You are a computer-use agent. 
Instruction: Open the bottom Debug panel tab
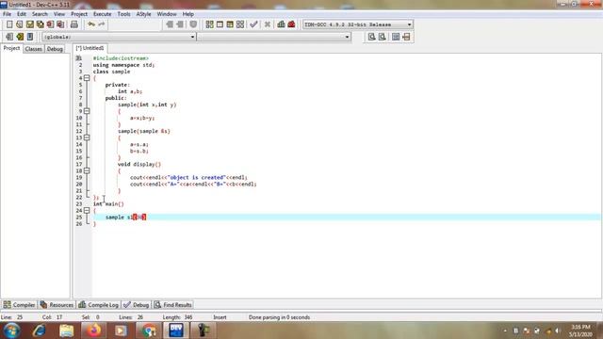[x=137, y=305]
